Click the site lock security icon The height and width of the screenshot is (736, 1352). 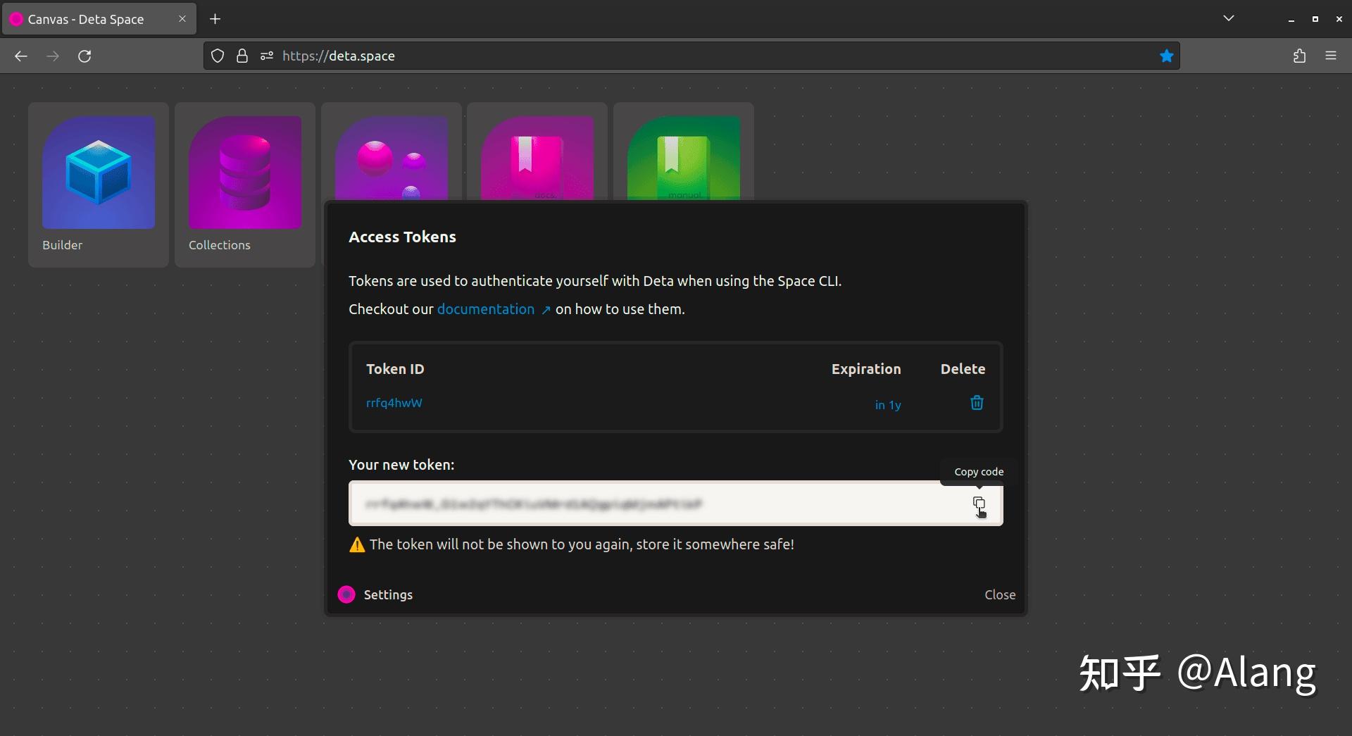click(x=242, y=56)
